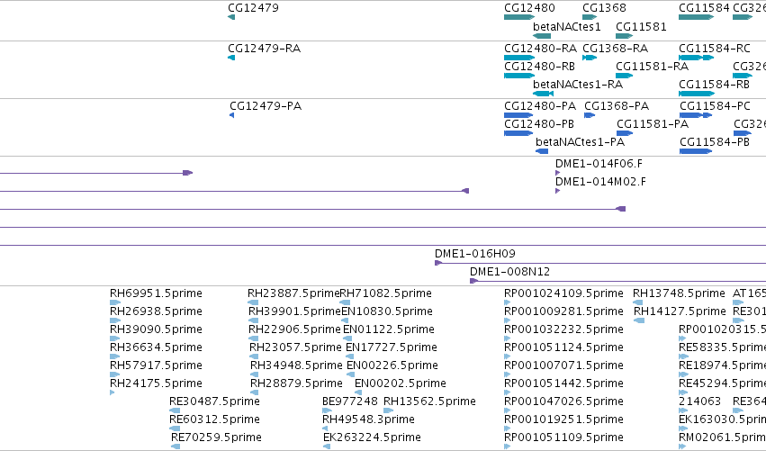Click the RP001009281.5prime EST label
Viewport: 766px width, 451px height.
point(563,311)
